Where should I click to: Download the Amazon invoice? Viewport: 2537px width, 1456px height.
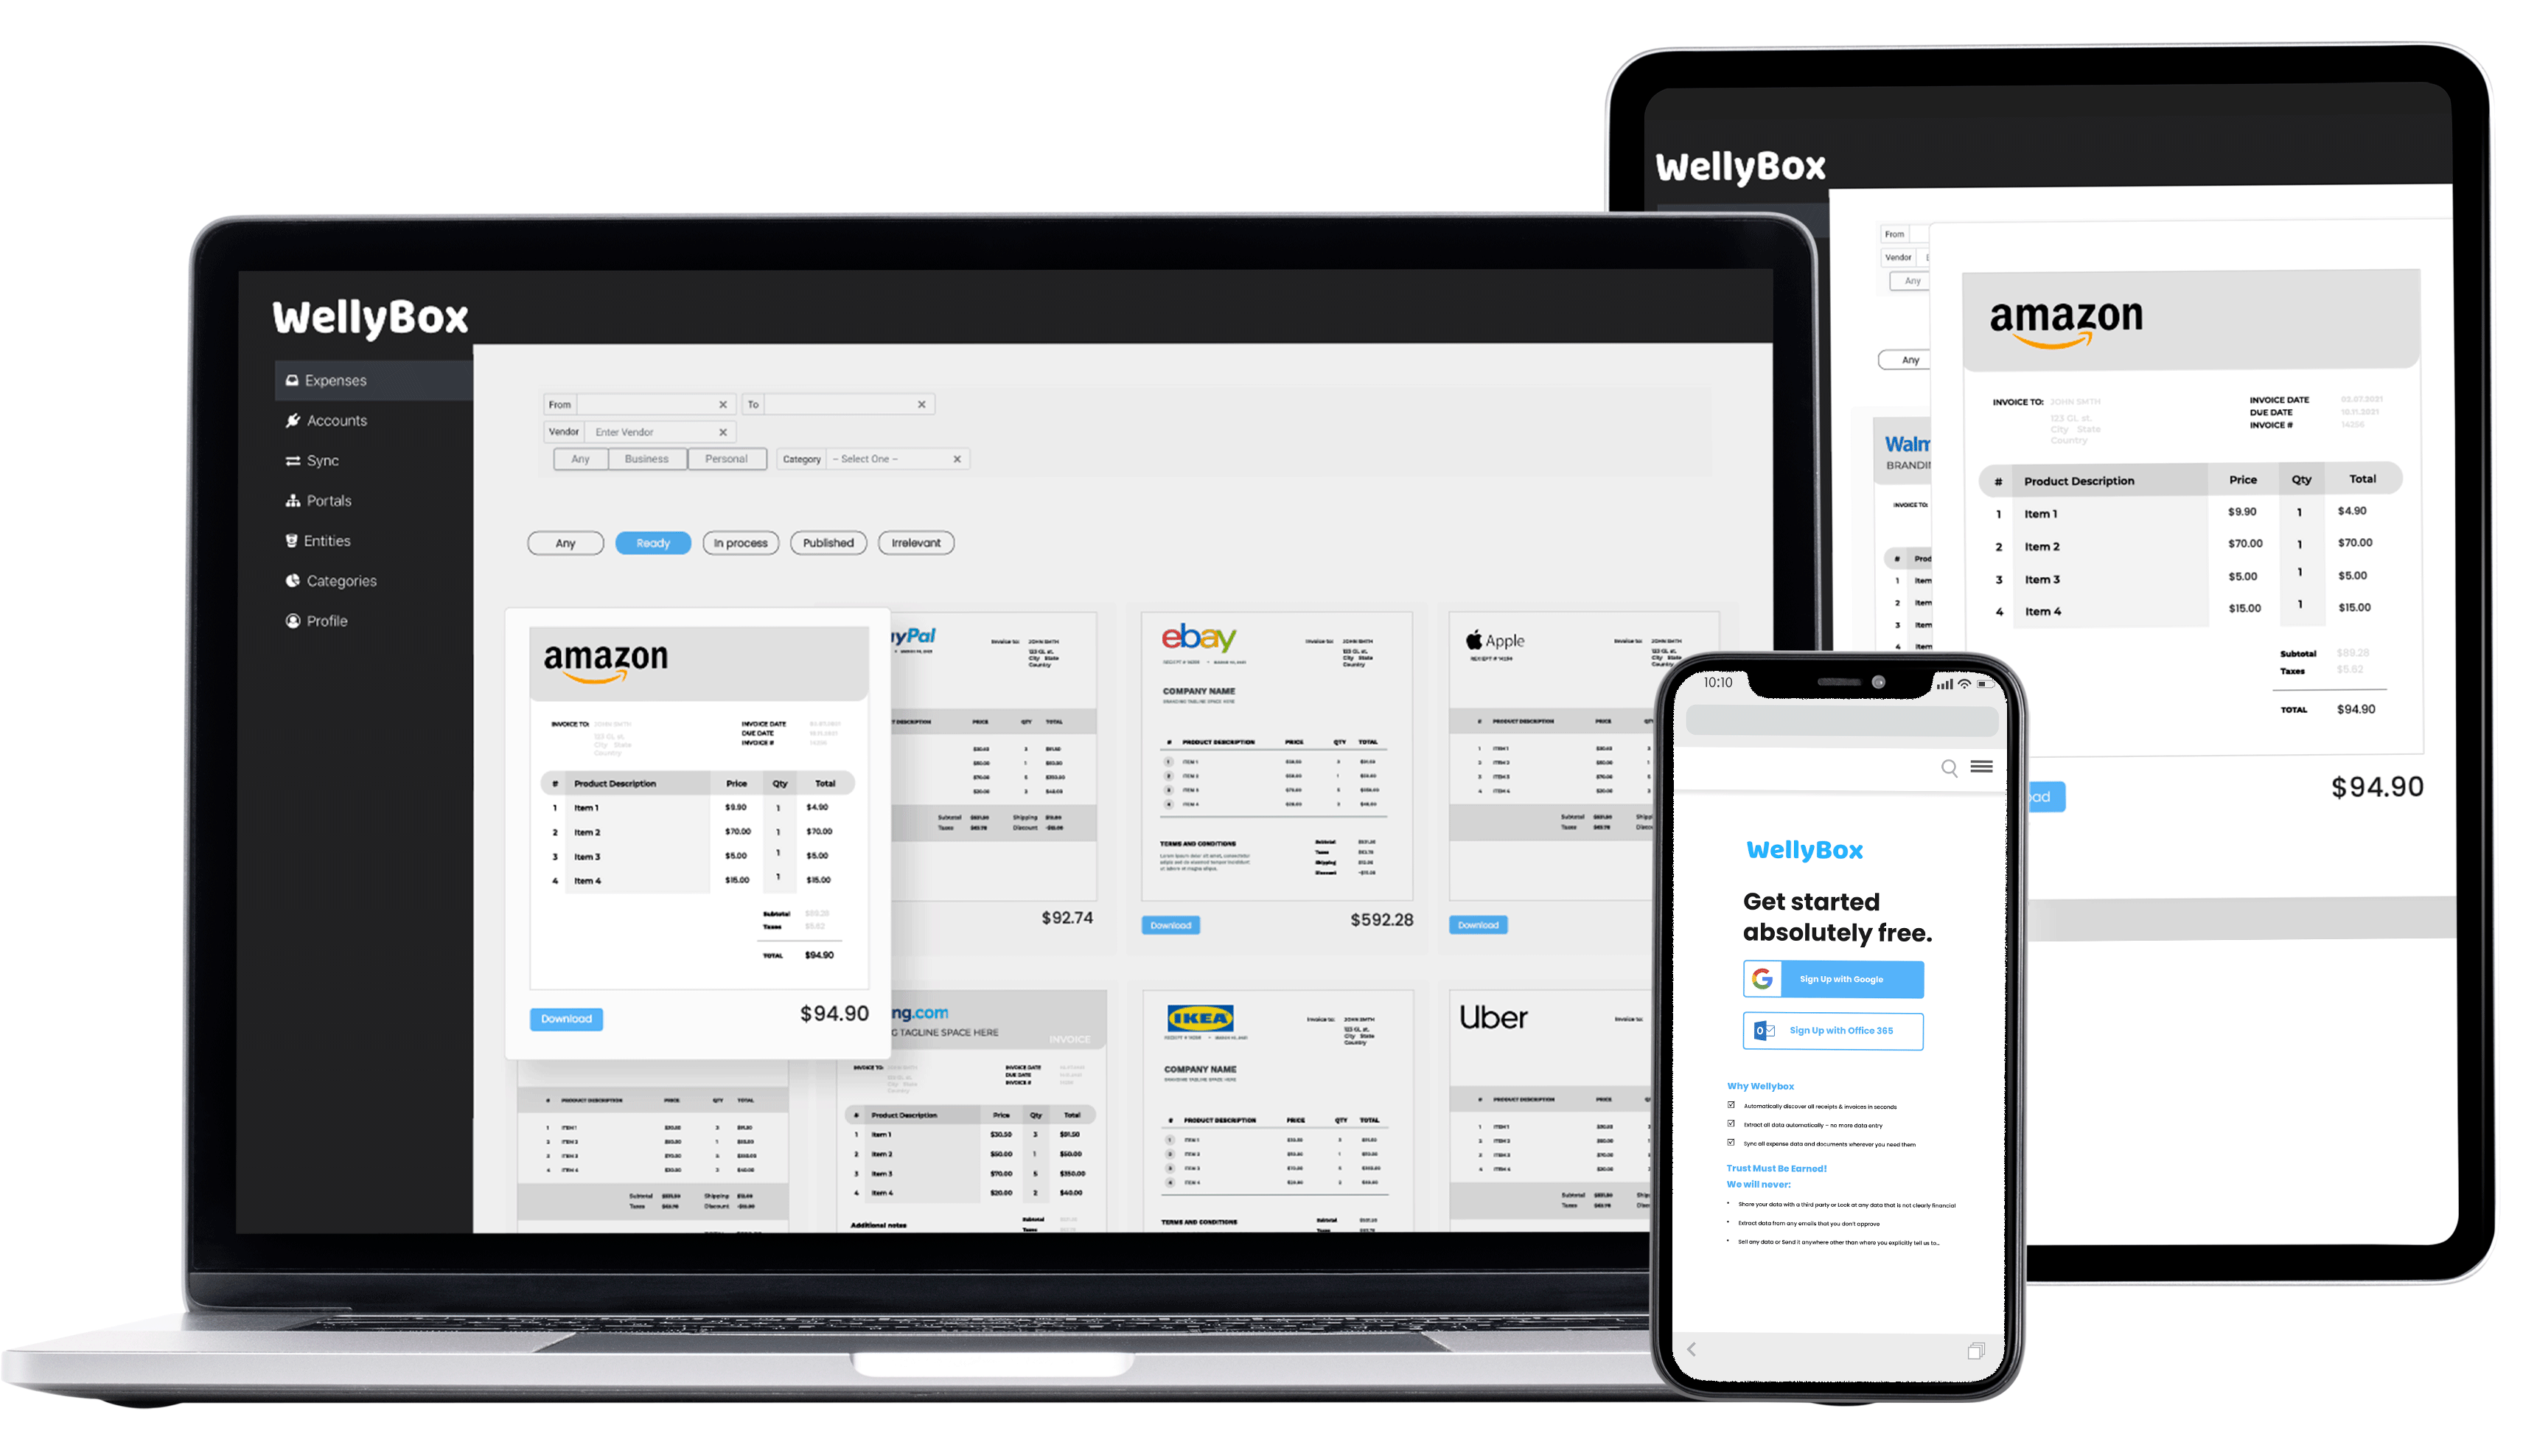[x=566, y=1018]
